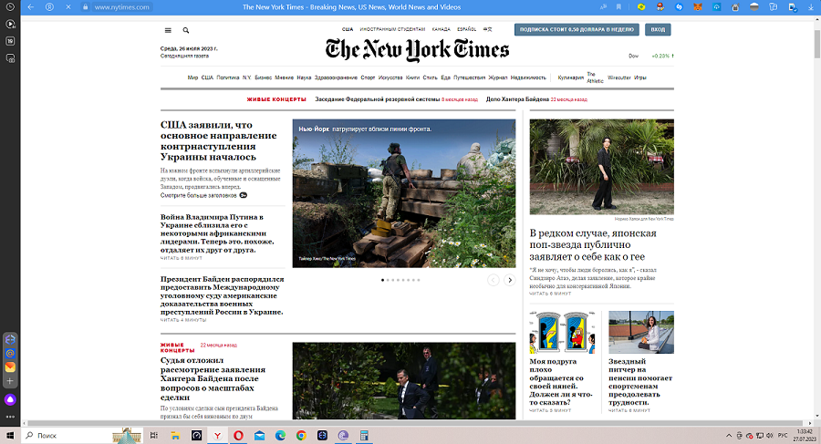This screenshot has width=821, height=444.
Task: Open the 'Мир' section
Action: (192, 77)
